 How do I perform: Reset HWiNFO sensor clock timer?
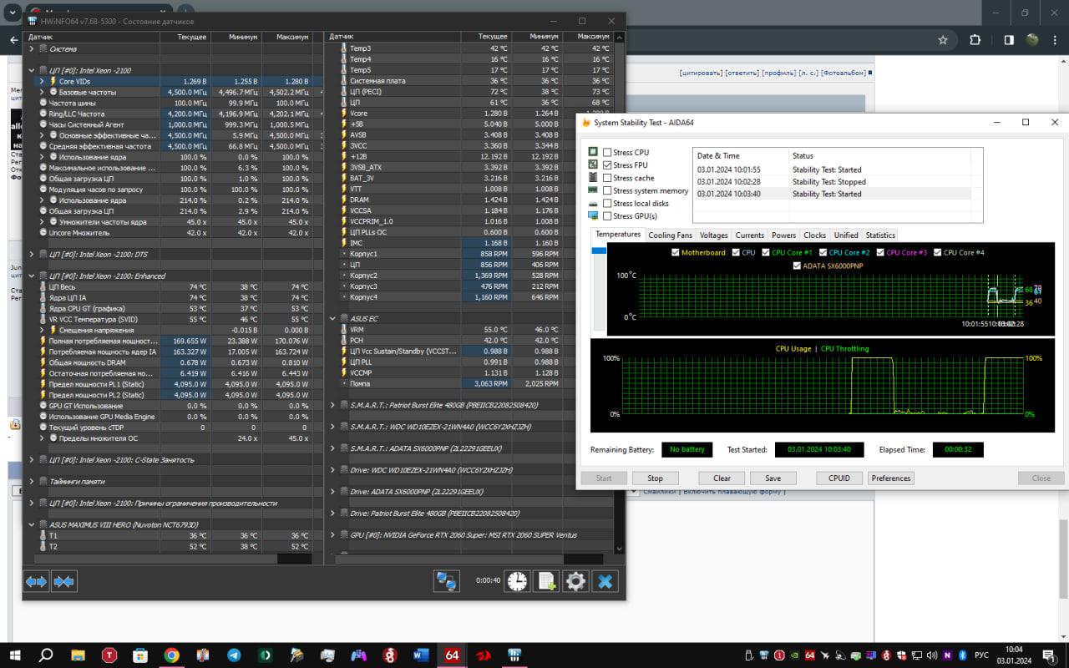[517, 581]
